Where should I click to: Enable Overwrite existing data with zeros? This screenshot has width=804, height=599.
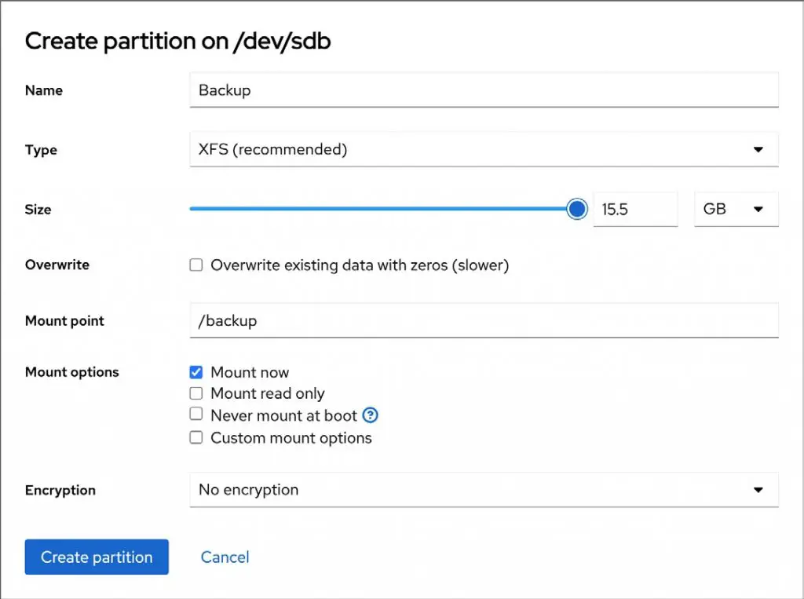pyautogui.click(x=196, y=265)
